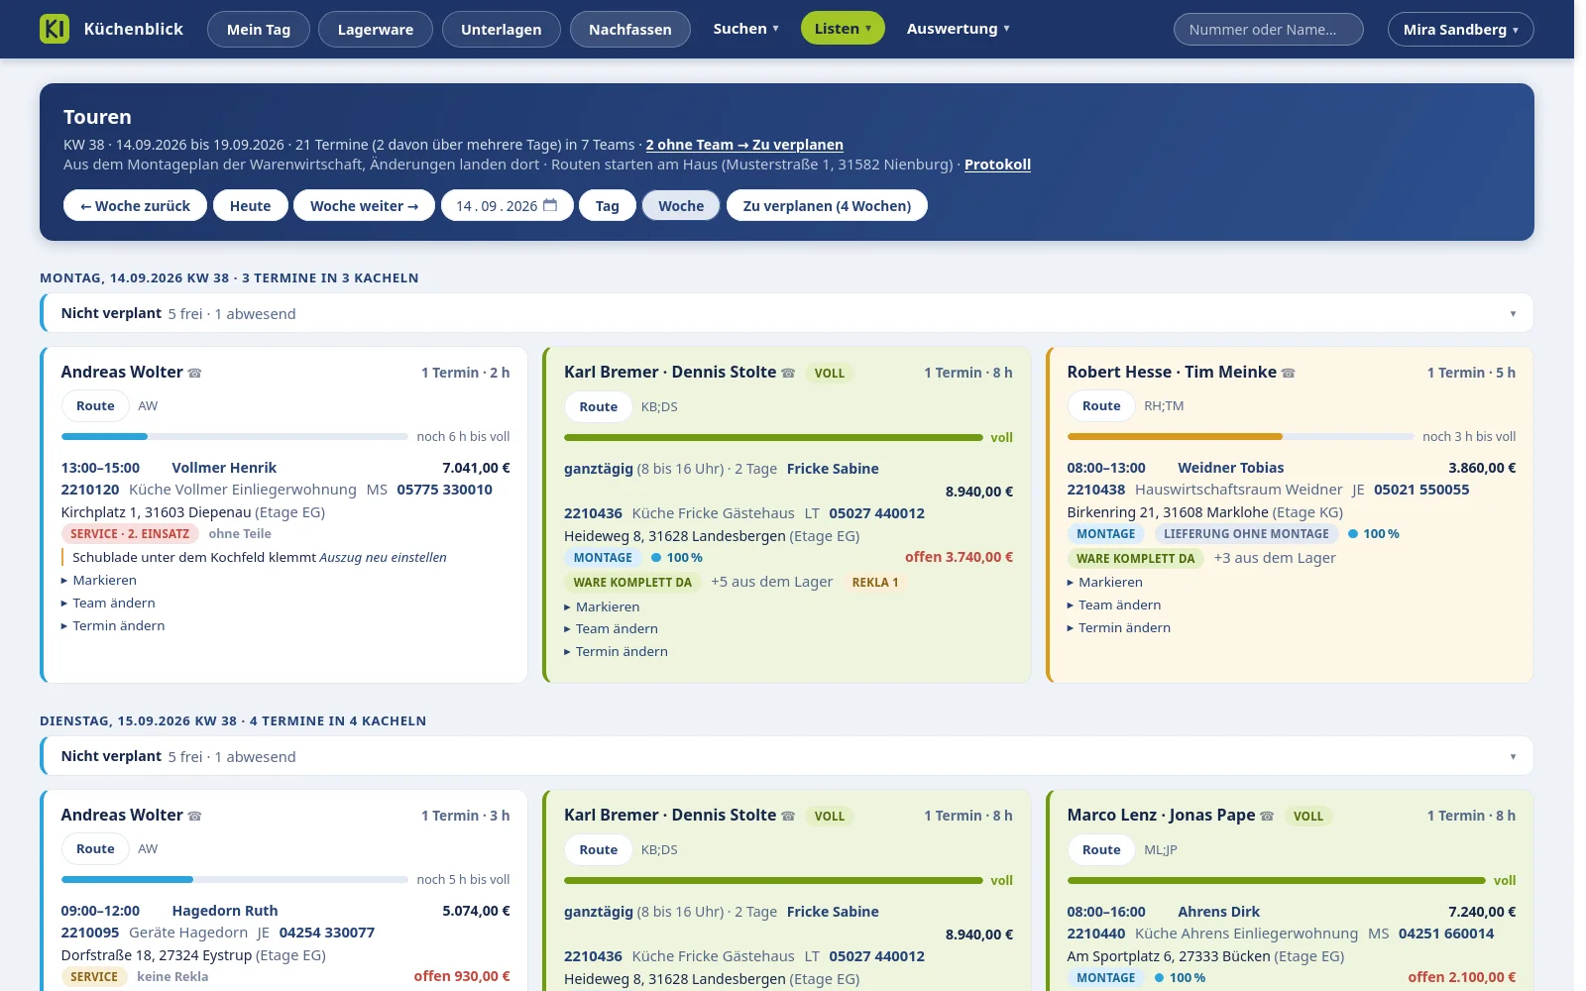Screen dimensions: 1586x991
Task: Switch to Tag view
Action: click(x=608, y=205)
